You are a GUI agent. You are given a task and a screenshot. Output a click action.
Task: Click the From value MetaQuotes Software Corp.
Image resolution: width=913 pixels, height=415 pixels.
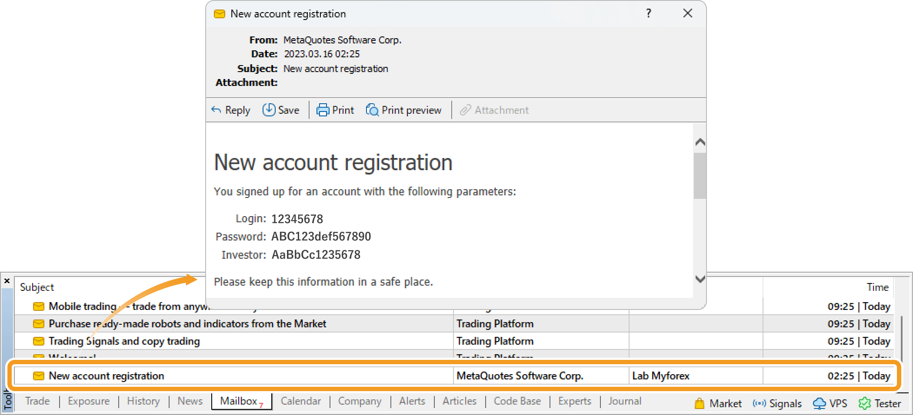(343, 40)
